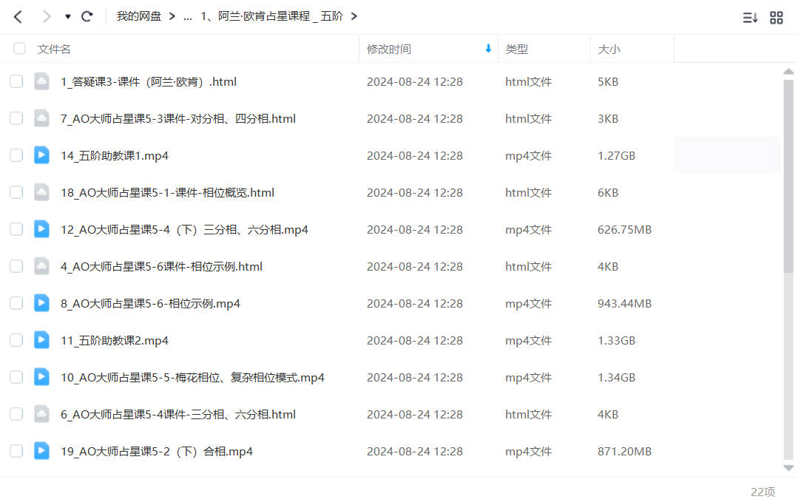This screenshot has width=798, height=502.
Task: Open the sort order options icon
Action: [750, 18]
